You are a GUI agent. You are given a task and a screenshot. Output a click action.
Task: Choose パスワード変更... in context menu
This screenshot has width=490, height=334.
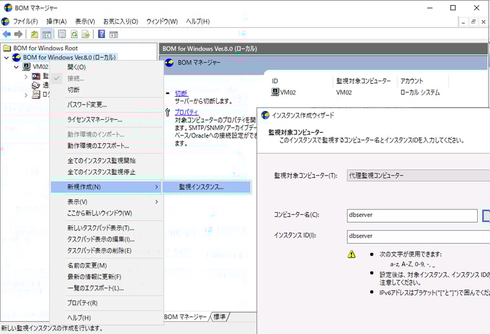(106, 104)
